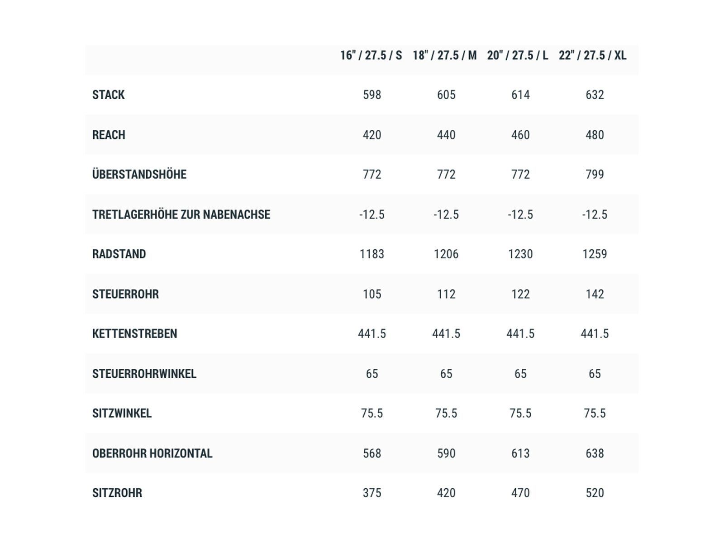Select the REACH row label
Viewport: 724px width, 543px height.
pyautogui.click(x=109, y=135)
